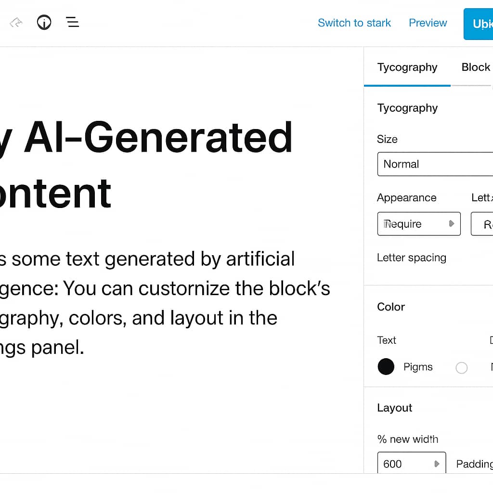This screenshot has height=493, width=493.
Task: Switch to the Block tab
Action: click(475, 67)
